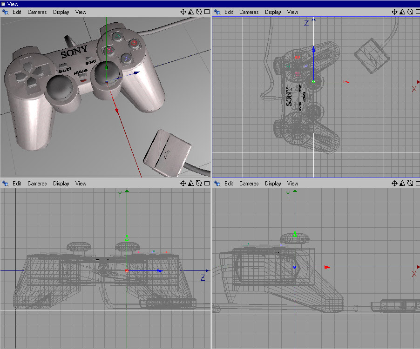Toggle maximize view icon in perspective viewport
The width and height of the screenshot is (420, 349).
(x=207, y=12)
